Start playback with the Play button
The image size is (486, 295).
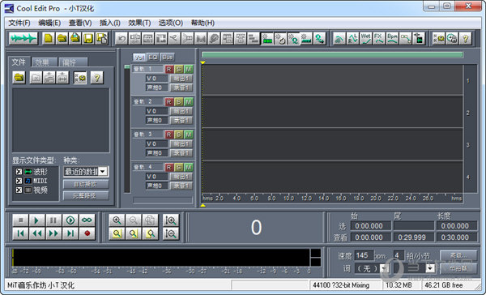tap(37, 220)
